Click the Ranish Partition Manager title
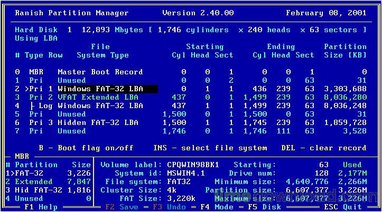This screenshot has height=212, width=382. click(x=72, y=13)
